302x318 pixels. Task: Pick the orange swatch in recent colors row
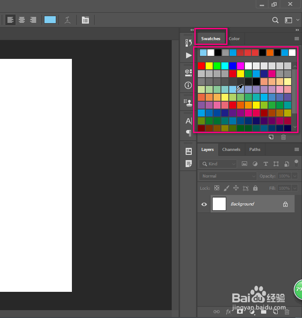(x=270, y=52)
